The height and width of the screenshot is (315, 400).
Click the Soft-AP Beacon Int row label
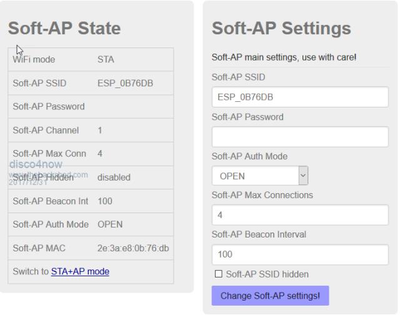pyautogui.click(x=51, y=201)
